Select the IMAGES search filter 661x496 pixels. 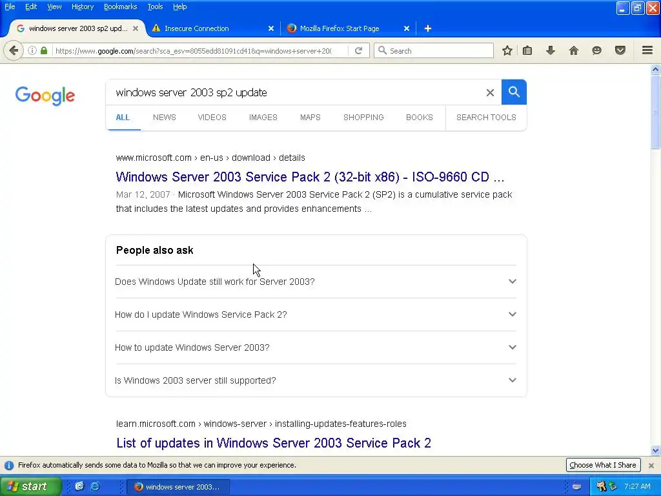pyautogui.click(x=263, y=118)
